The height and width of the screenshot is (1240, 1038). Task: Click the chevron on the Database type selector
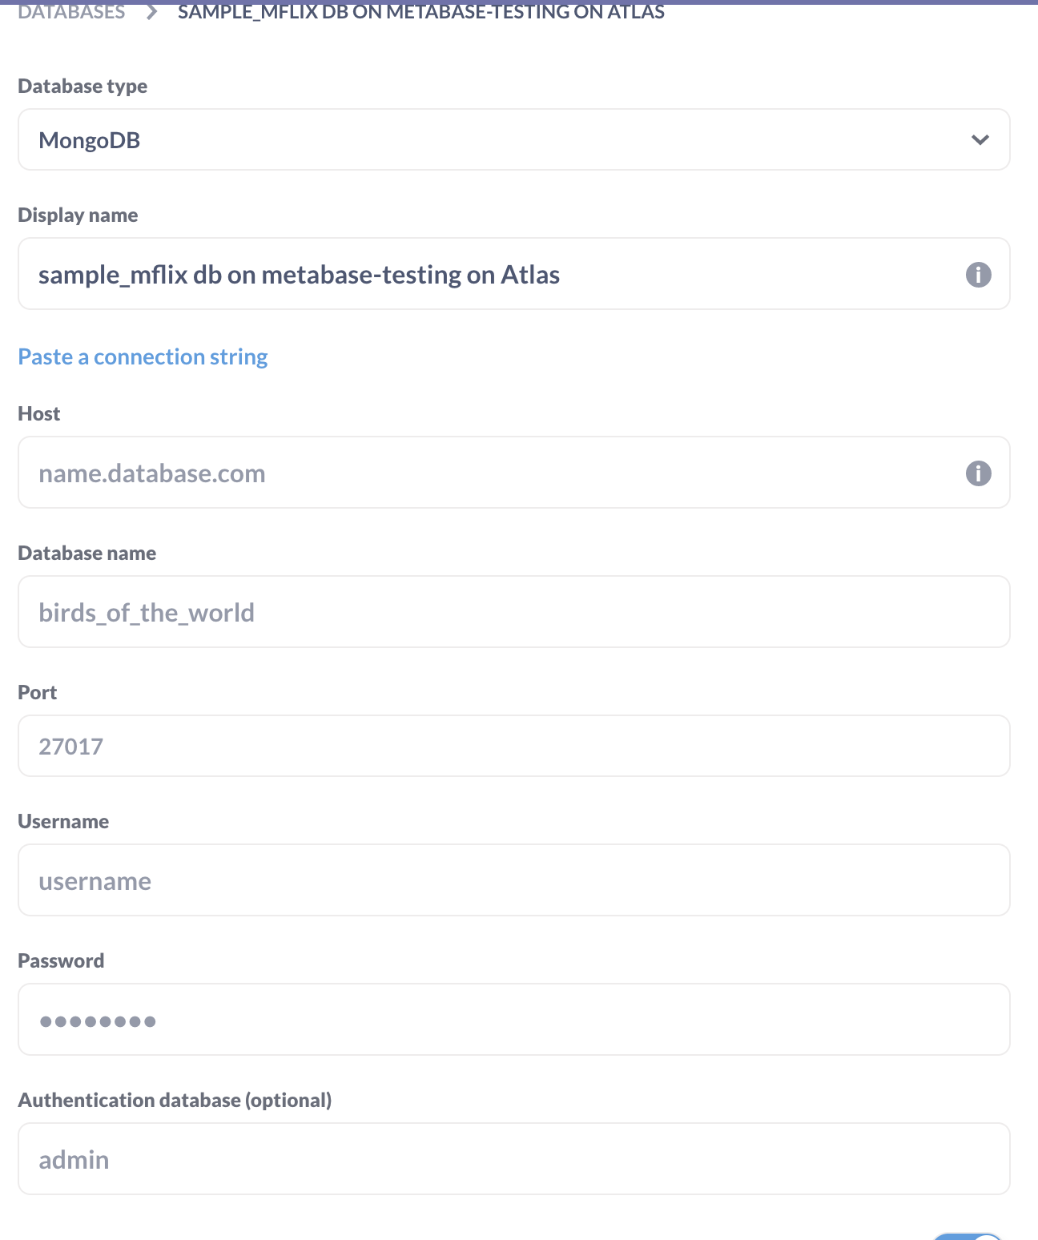pos(980,139)
